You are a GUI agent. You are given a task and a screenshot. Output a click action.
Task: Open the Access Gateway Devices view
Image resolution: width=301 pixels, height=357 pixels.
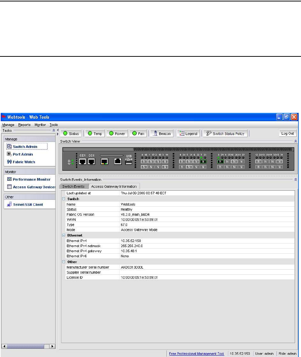click(31, 187)
